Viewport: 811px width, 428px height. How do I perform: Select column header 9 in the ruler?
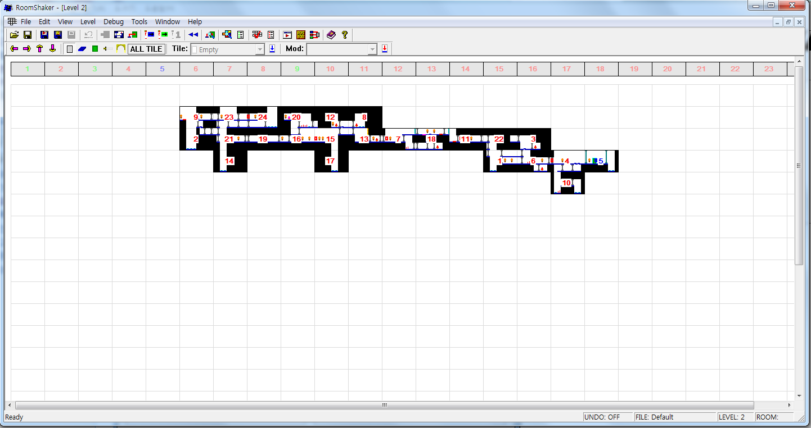(x=298, y=69)
